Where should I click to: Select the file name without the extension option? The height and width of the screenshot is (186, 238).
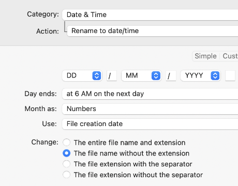click(x=67, y=153)
